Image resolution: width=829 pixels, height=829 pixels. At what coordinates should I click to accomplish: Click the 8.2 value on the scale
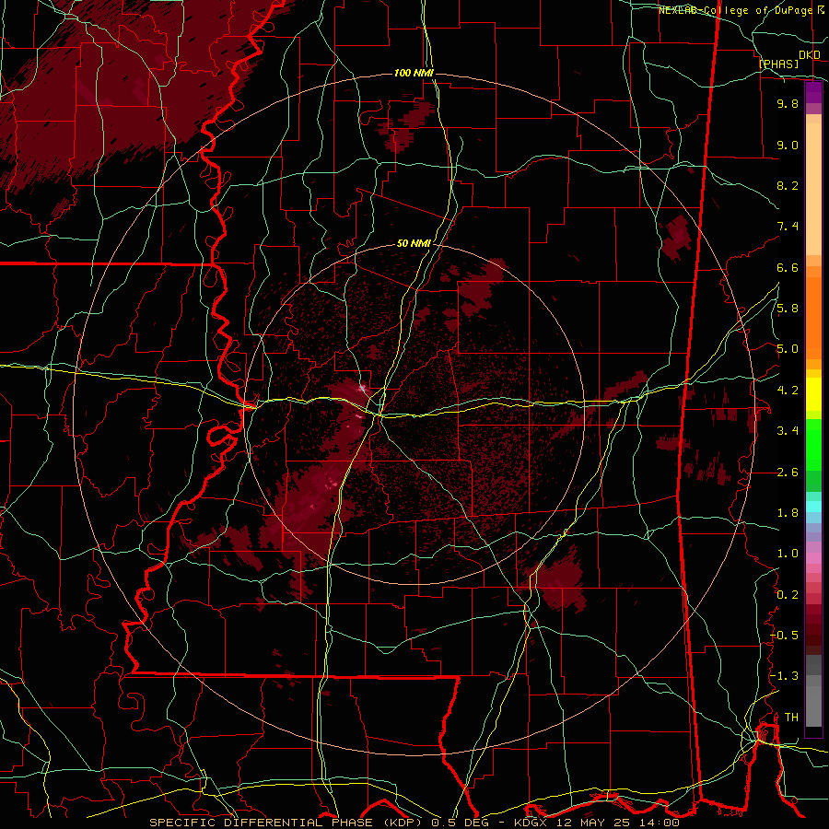click(x=788, y=185)
